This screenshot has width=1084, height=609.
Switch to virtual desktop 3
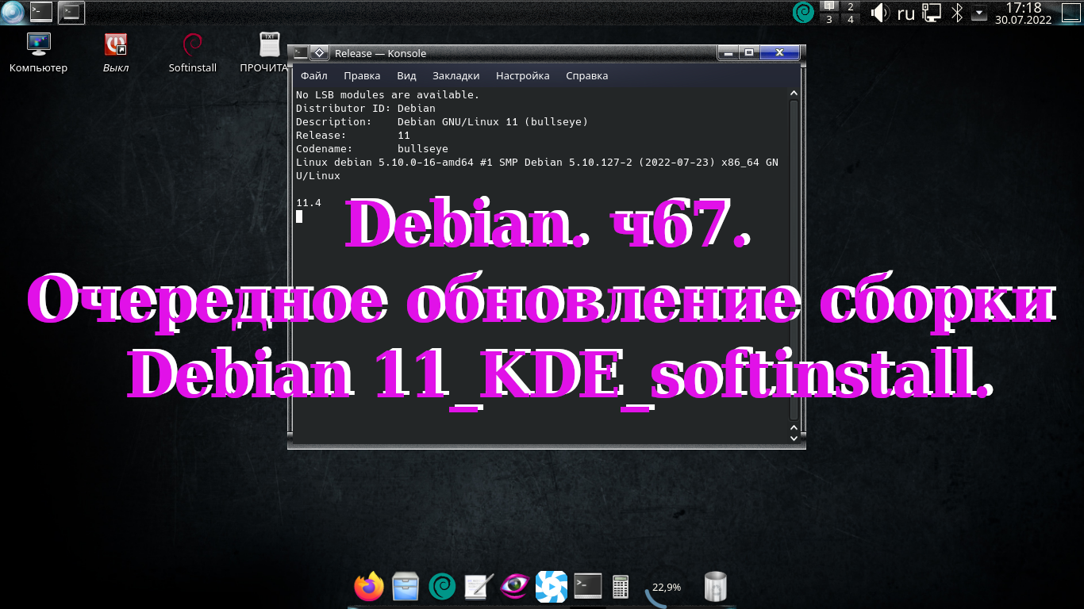pos(828,18)
